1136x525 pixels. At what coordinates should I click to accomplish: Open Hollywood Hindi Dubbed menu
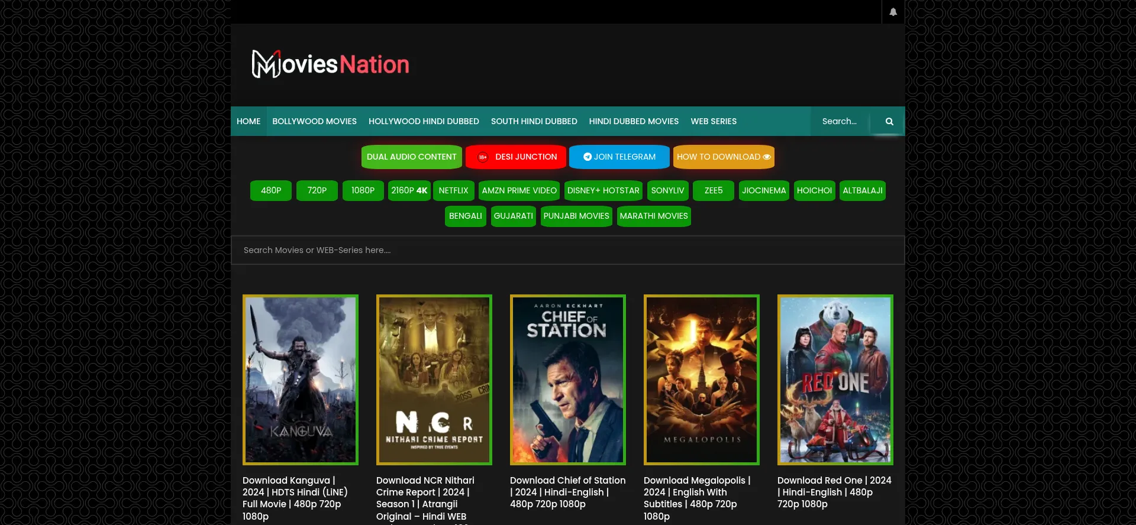coord(424,121)
